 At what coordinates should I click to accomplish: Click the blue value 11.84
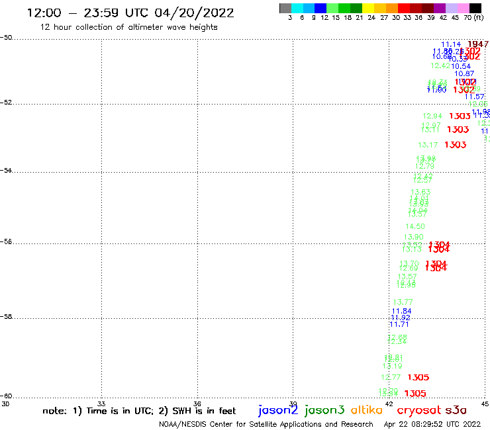[401, 312]
